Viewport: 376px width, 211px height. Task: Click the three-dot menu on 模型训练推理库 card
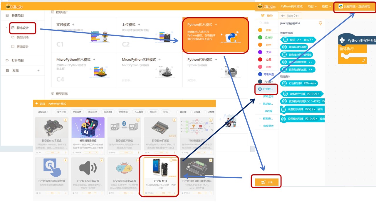(x=102, y=153)
